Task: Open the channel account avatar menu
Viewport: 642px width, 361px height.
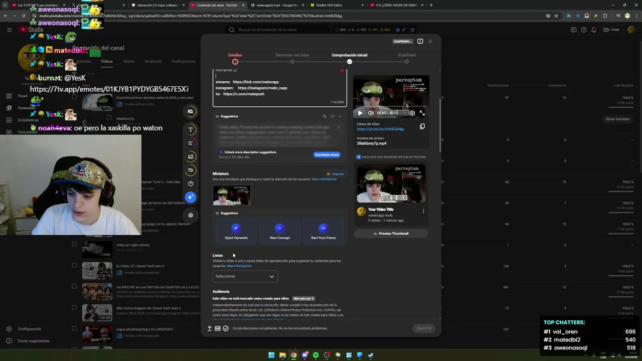Action: pos(631,30)
